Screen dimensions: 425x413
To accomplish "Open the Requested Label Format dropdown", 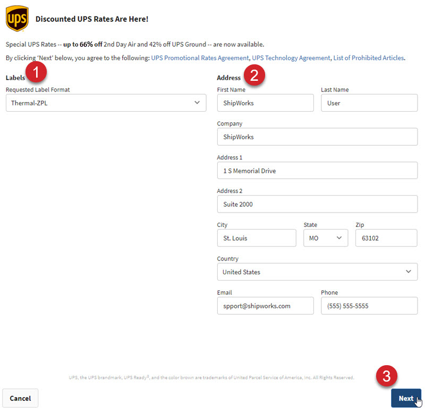I will 106,103.
